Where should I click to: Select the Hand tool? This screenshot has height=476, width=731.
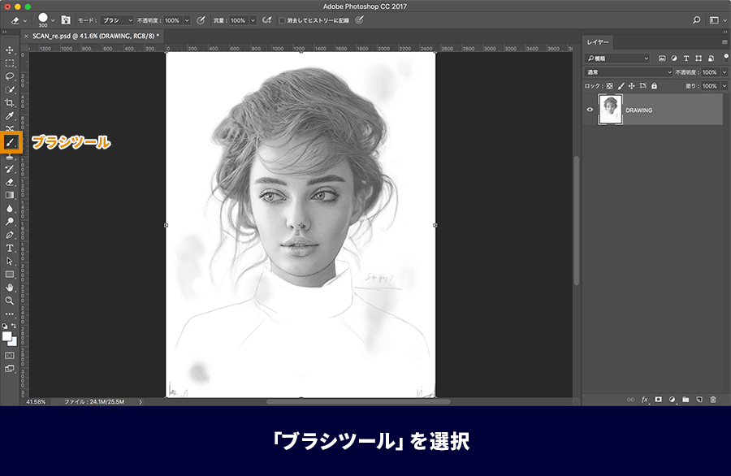click(9, 288)
